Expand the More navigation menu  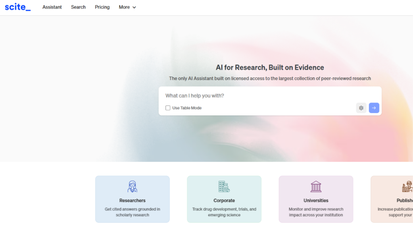[x=124, y=7]
